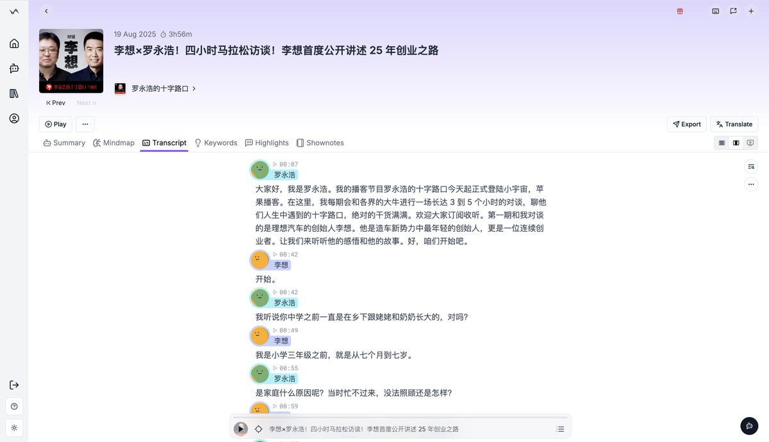Open the transcript more options ellipsis
Viewport: 769px width, 442px height.
coord(751,184)
